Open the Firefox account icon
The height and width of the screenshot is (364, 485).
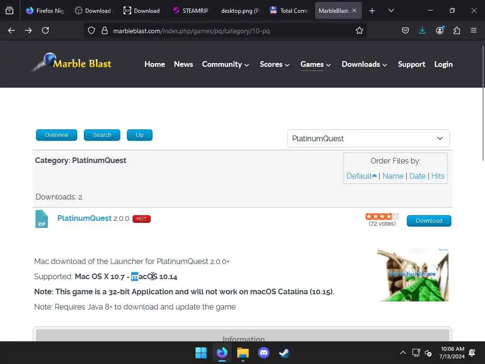pos(440,30)
